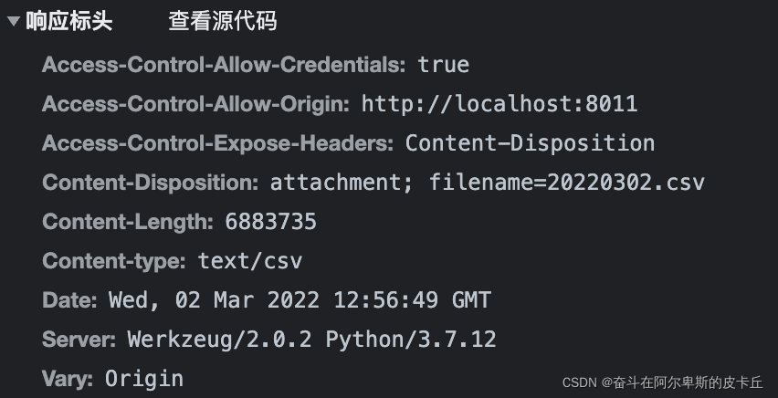Click the Content-Disposition value of Expose-Headers

[x=530, y=143]
